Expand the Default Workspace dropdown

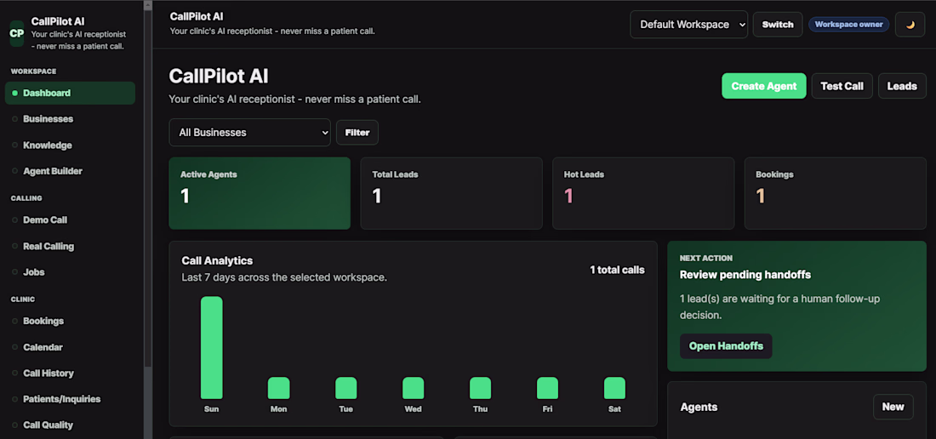[689, 25]
